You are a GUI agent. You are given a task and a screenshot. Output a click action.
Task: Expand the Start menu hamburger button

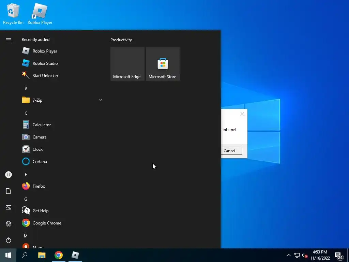9,40
